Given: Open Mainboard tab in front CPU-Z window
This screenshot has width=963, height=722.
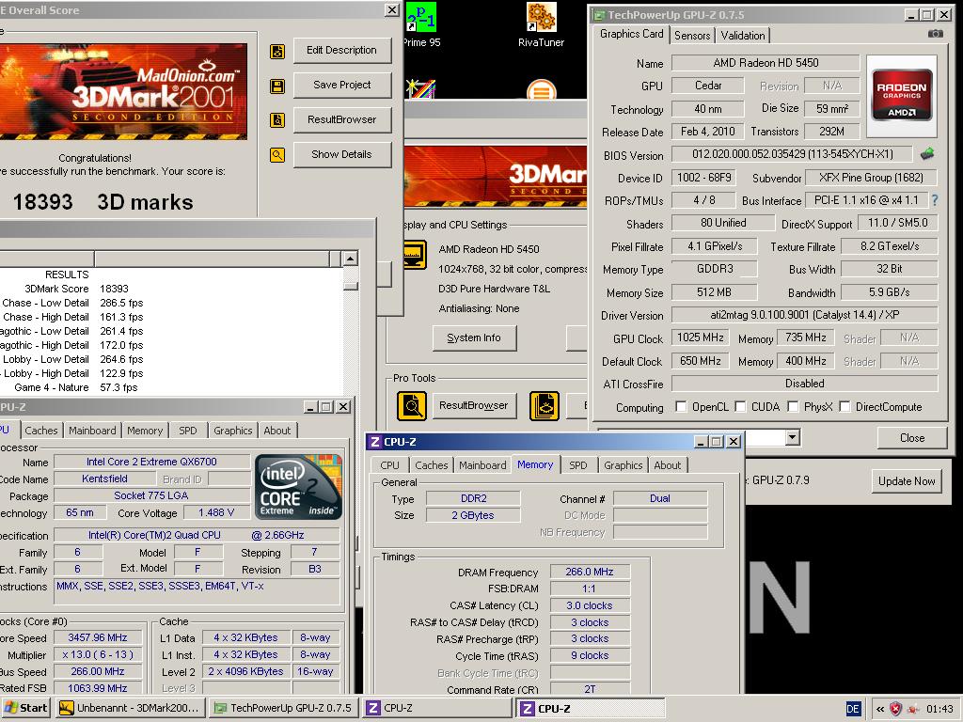Looking at the screenshot, I should click(x=482, y=465).
